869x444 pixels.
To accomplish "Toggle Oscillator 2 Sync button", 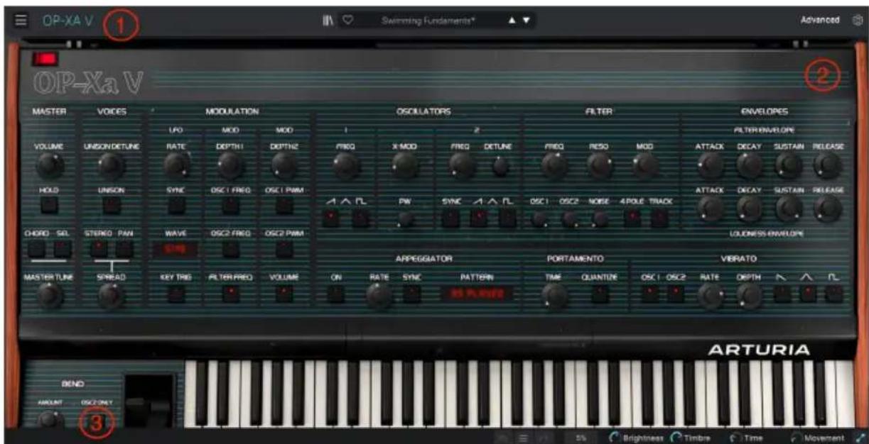I will (x=450, y=219).
